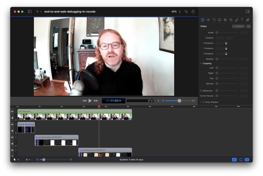Open the Annotations pencil tab

(237, 20)
